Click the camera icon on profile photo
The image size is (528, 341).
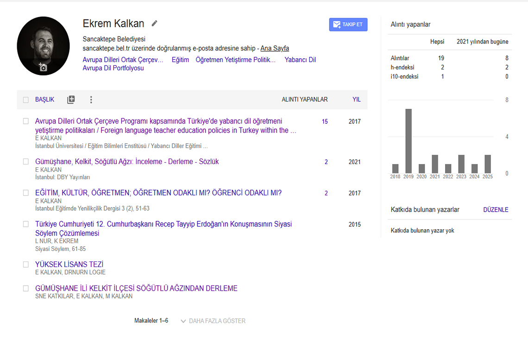(x=43, y=67)
